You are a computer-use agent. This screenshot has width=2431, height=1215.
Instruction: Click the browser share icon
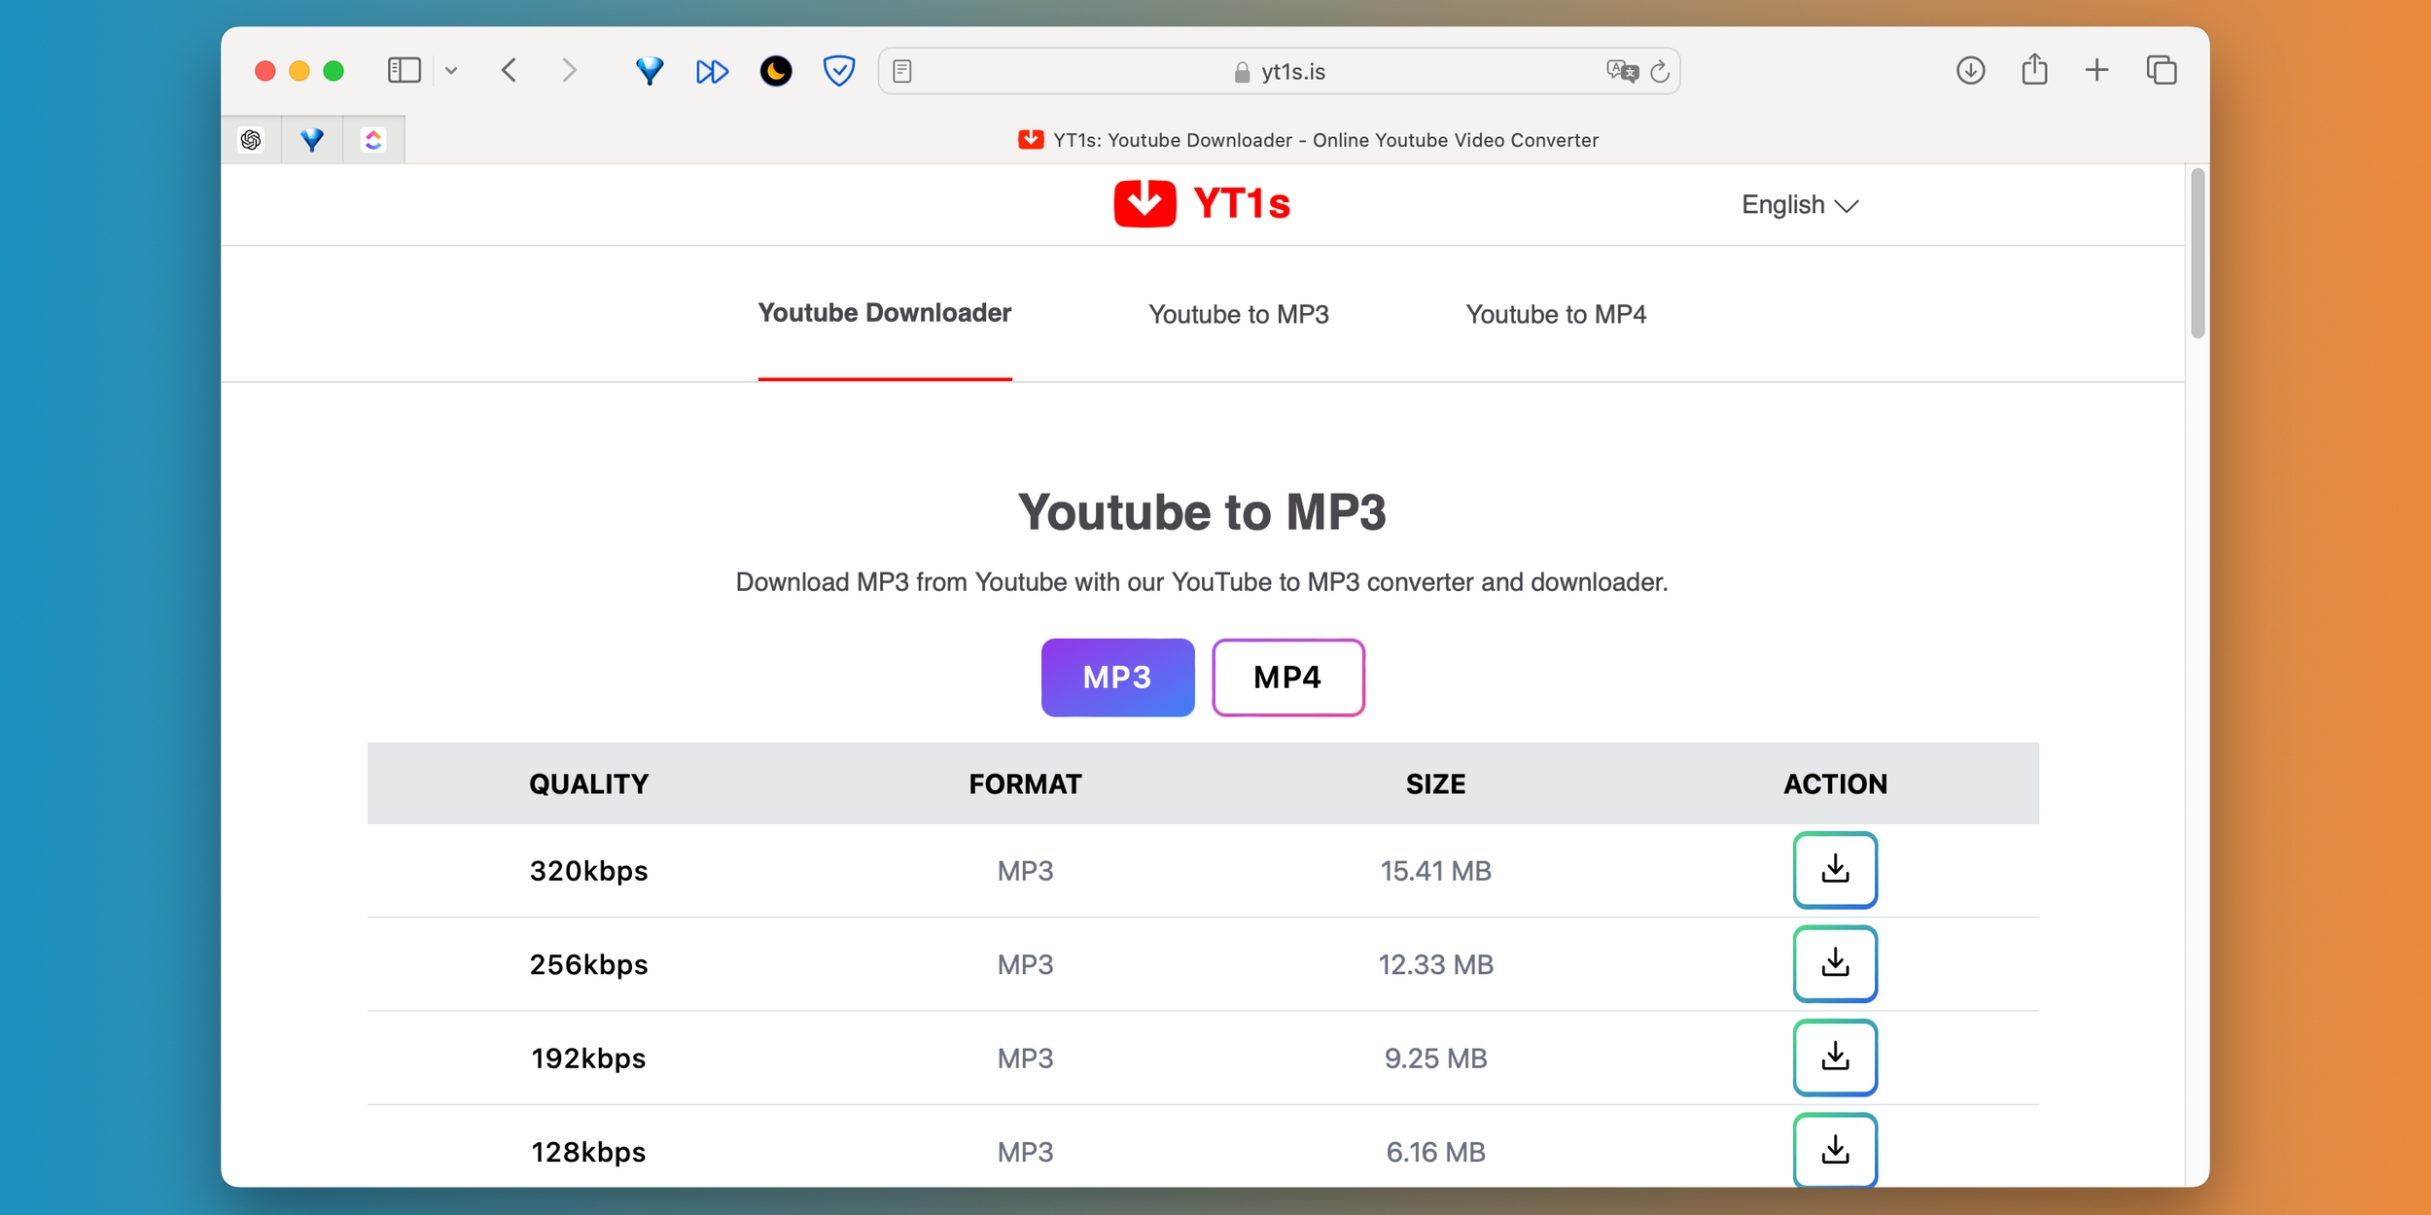pos(2034,70)
